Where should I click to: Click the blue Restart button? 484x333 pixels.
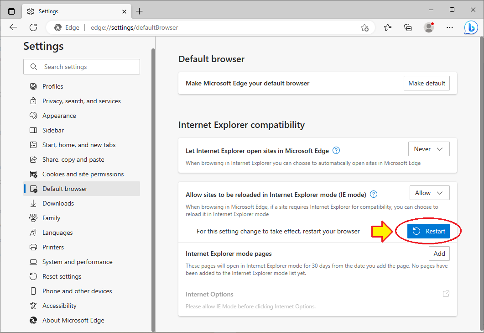(428, 231)
